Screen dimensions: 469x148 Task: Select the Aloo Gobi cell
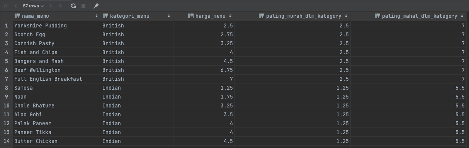coord(56,114)
